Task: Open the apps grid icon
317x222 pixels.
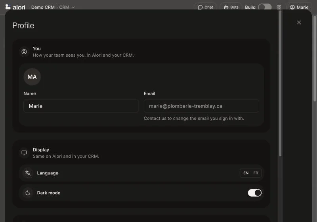Action: [x=279, y=7]
